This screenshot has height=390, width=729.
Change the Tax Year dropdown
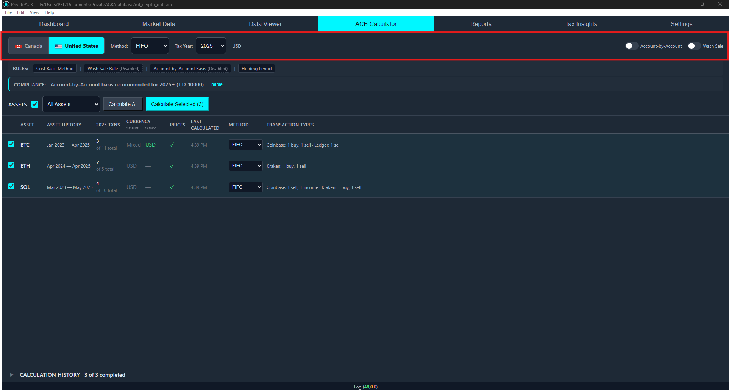tap(211, 46)
